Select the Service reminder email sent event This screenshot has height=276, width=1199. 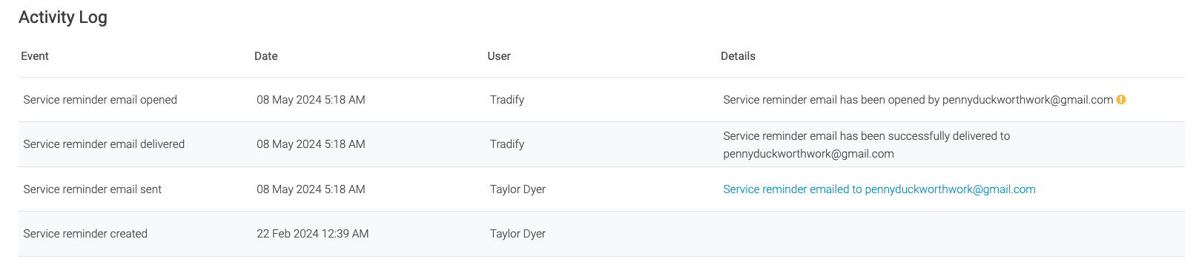click(93, 189)
